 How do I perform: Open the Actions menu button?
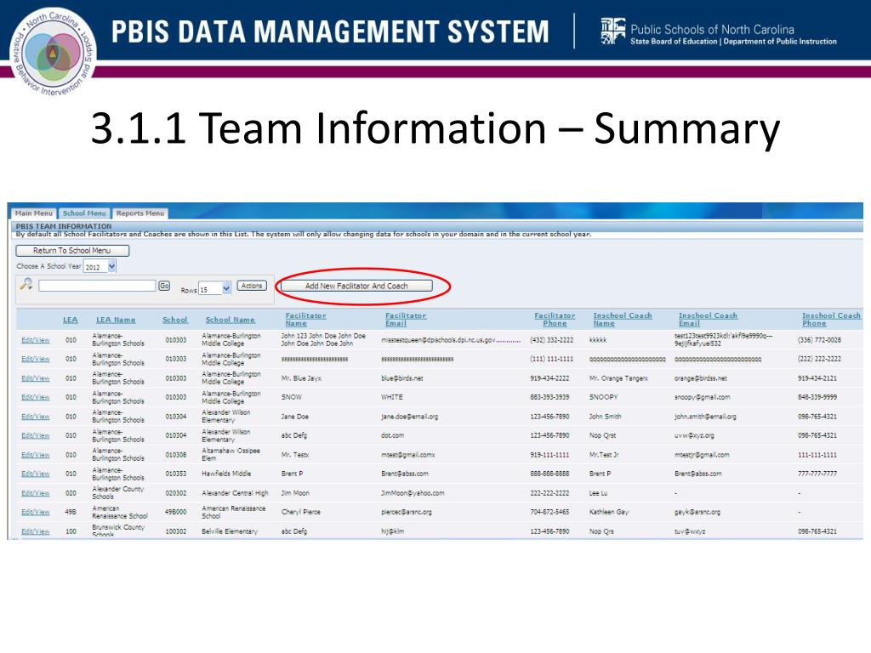[x=252, y=286]
